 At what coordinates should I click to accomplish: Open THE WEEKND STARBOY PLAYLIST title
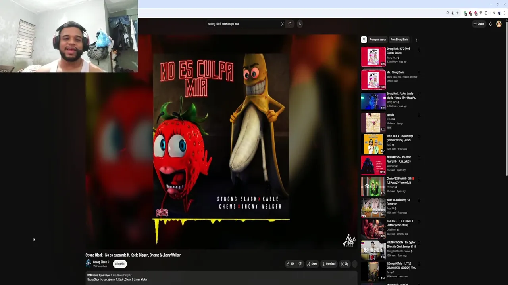(x=399, y=160)
